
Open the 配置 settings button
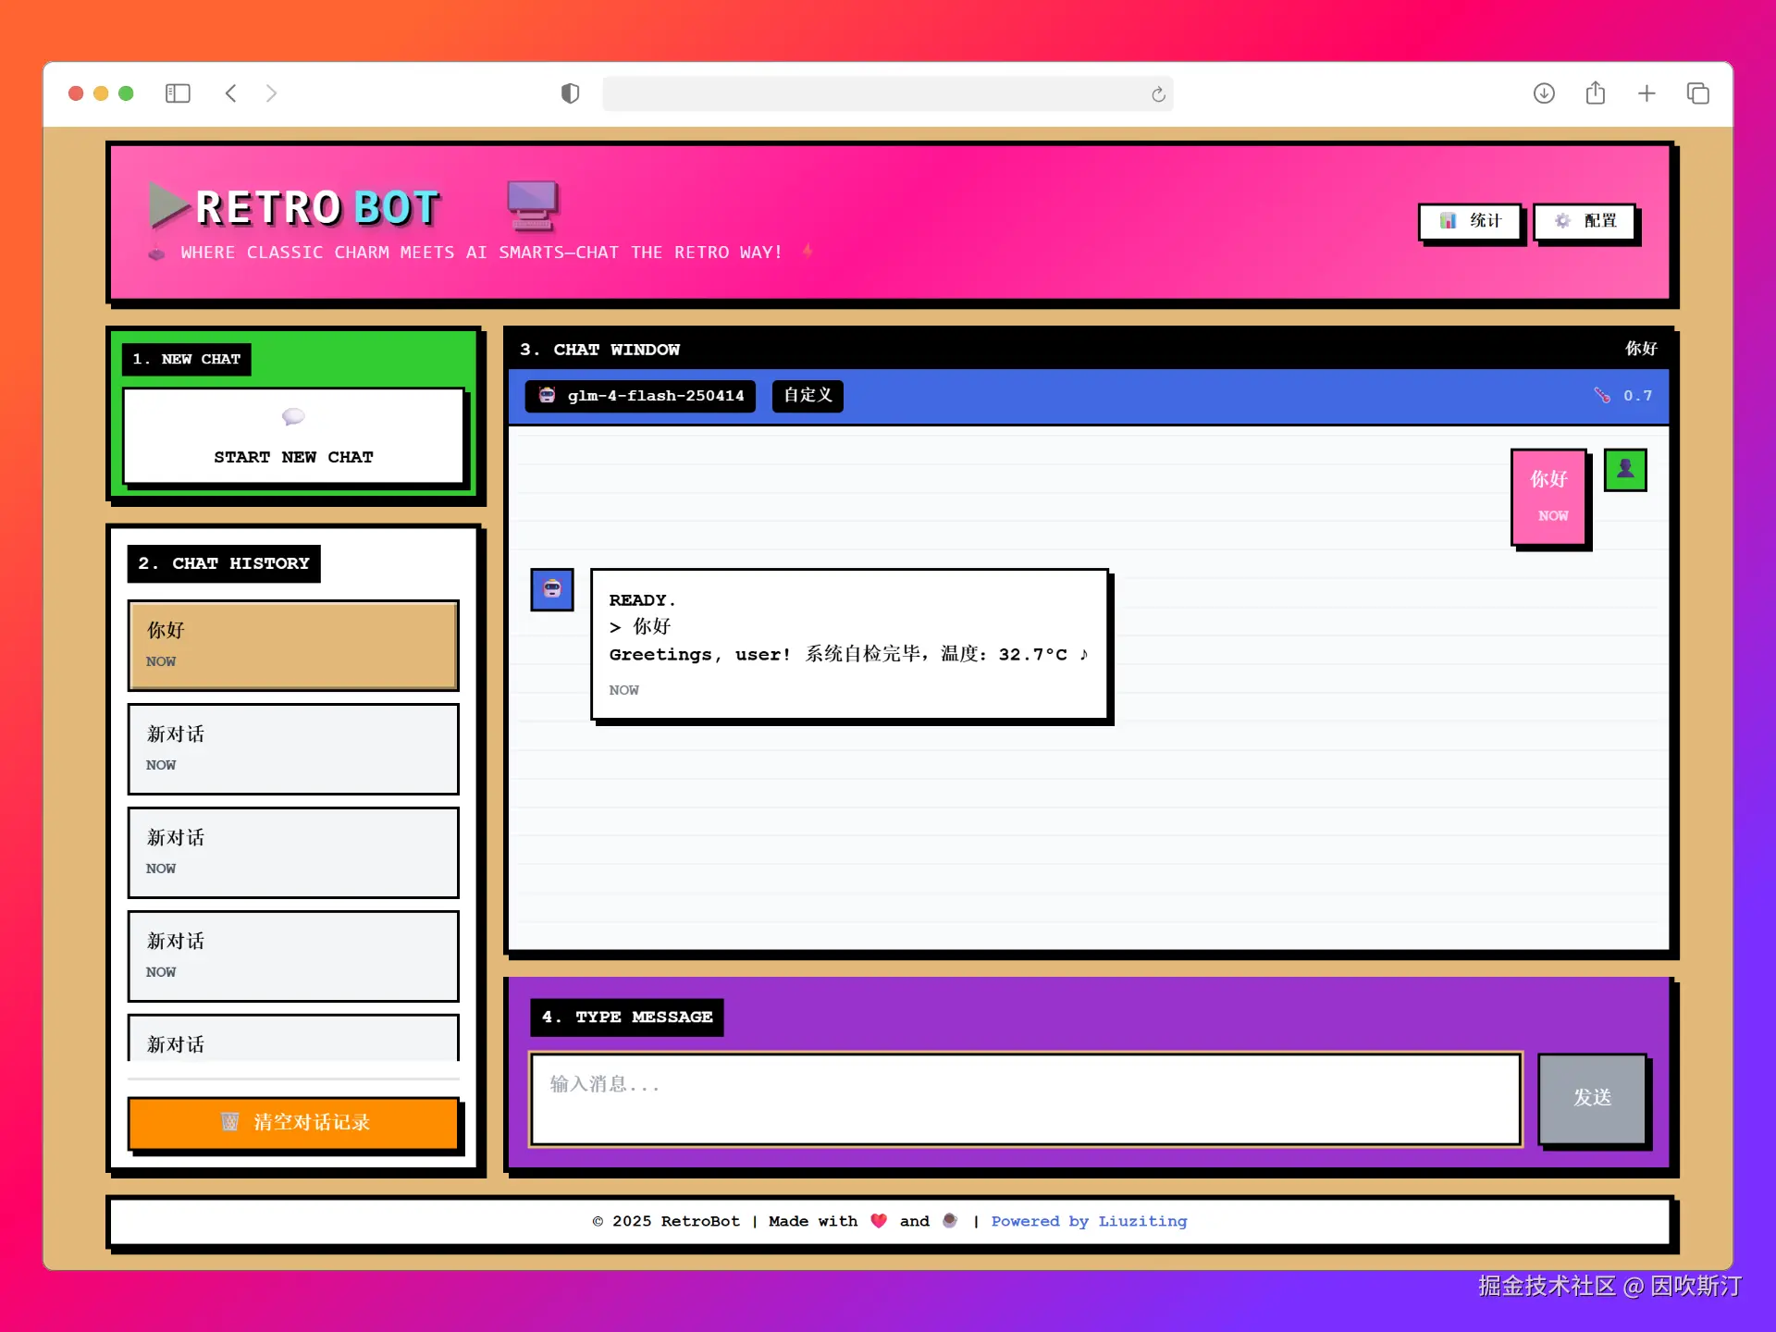[1585, 221]
